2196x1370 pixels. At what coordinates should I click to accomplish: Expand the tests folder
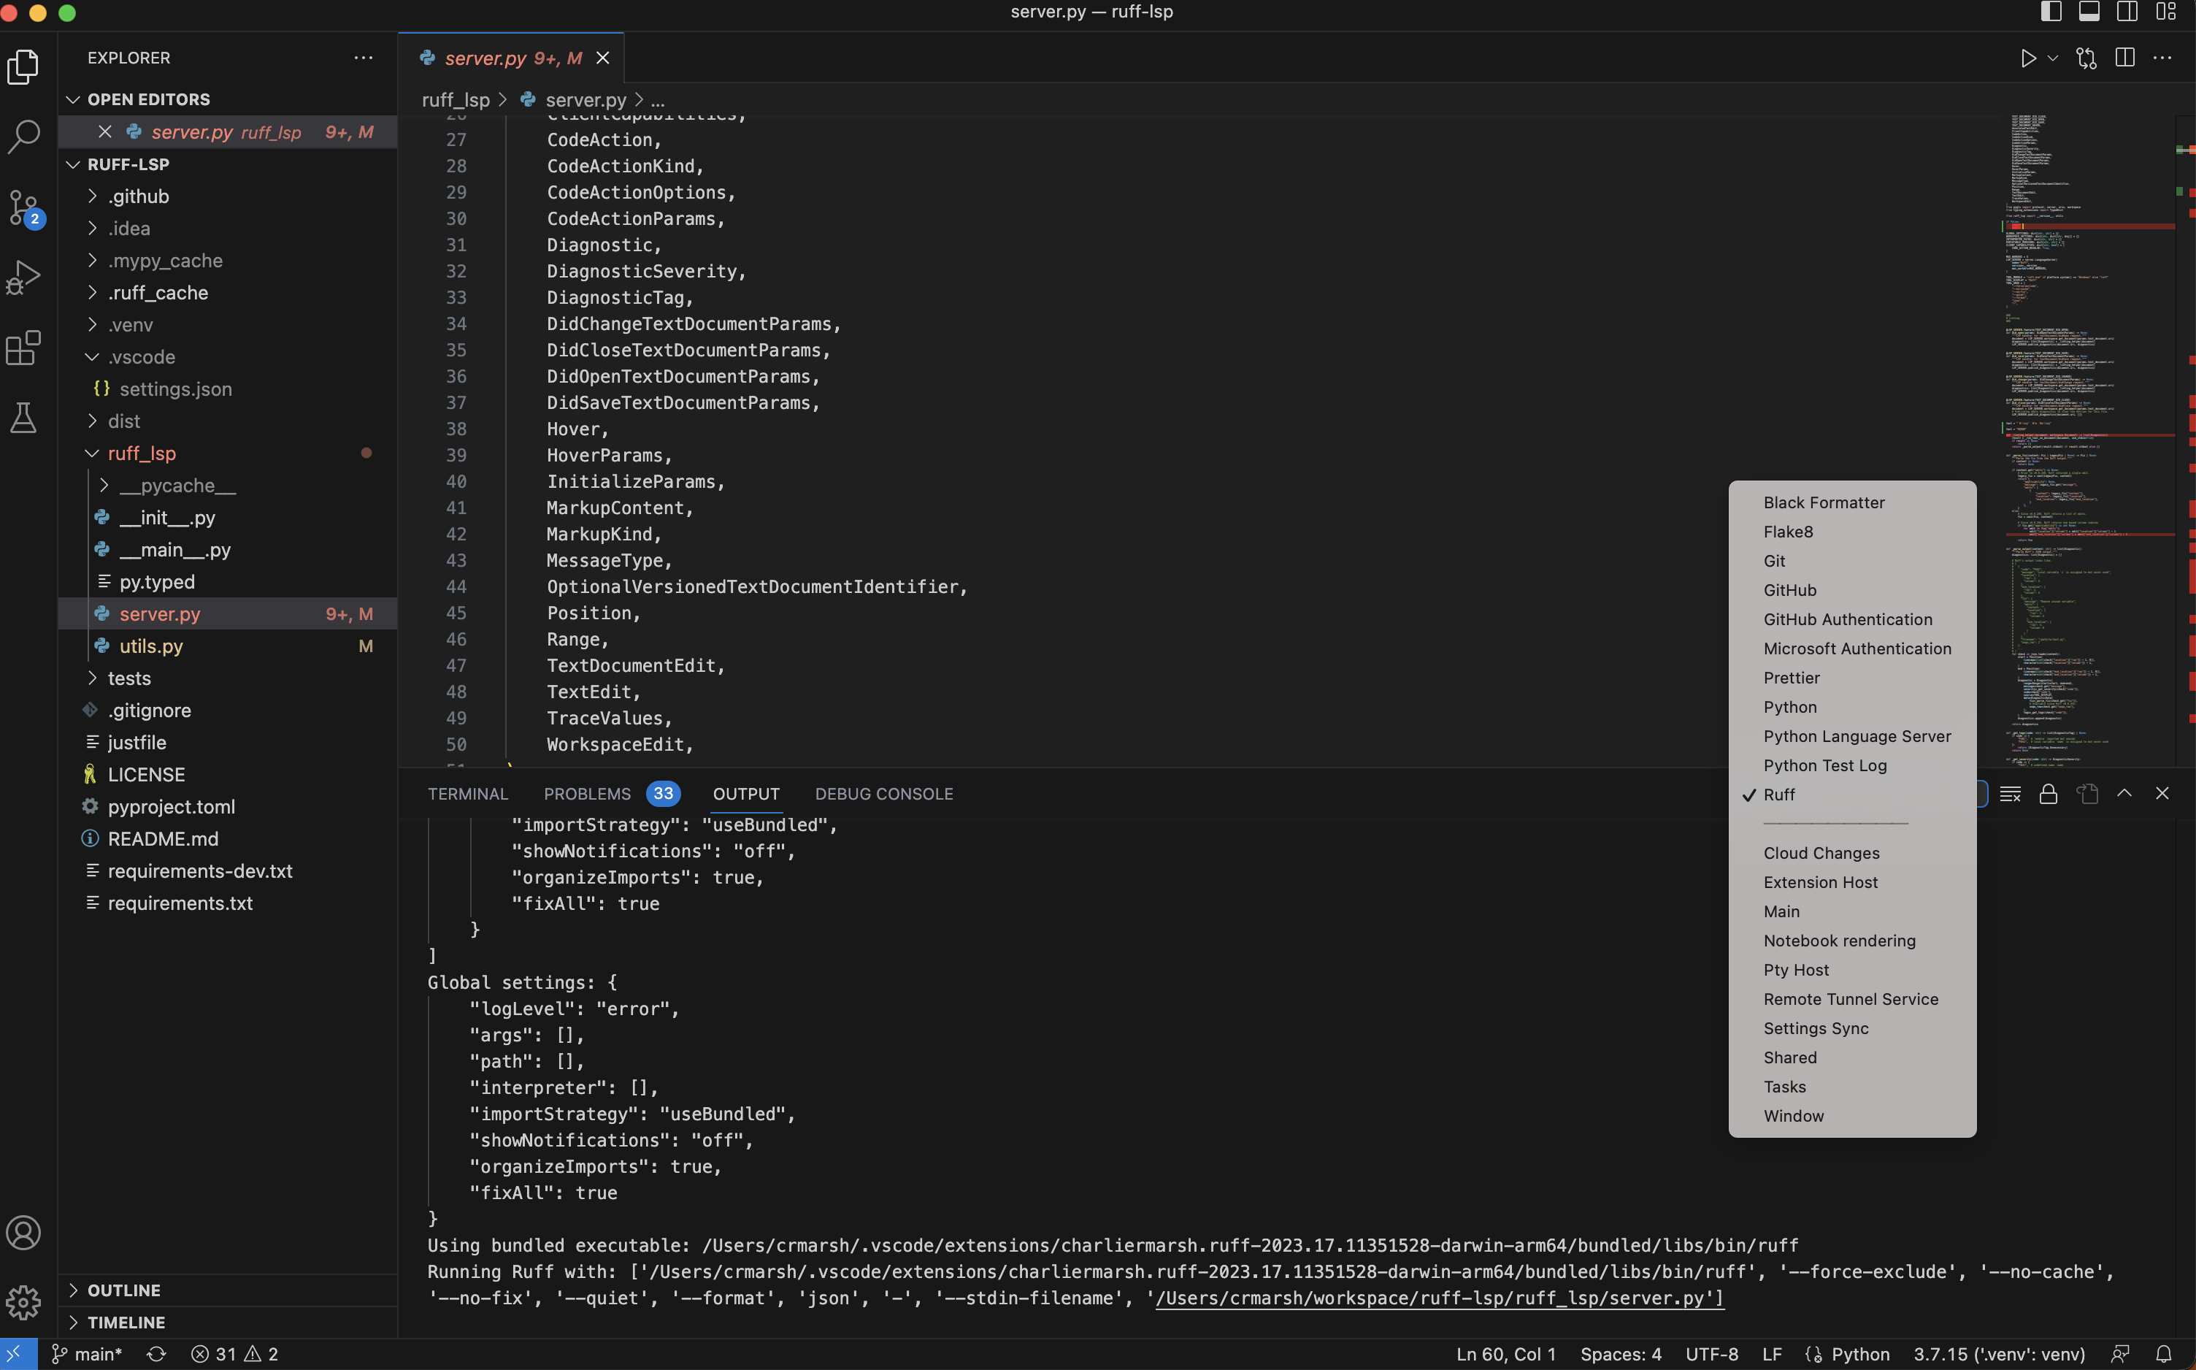(129, 678)
